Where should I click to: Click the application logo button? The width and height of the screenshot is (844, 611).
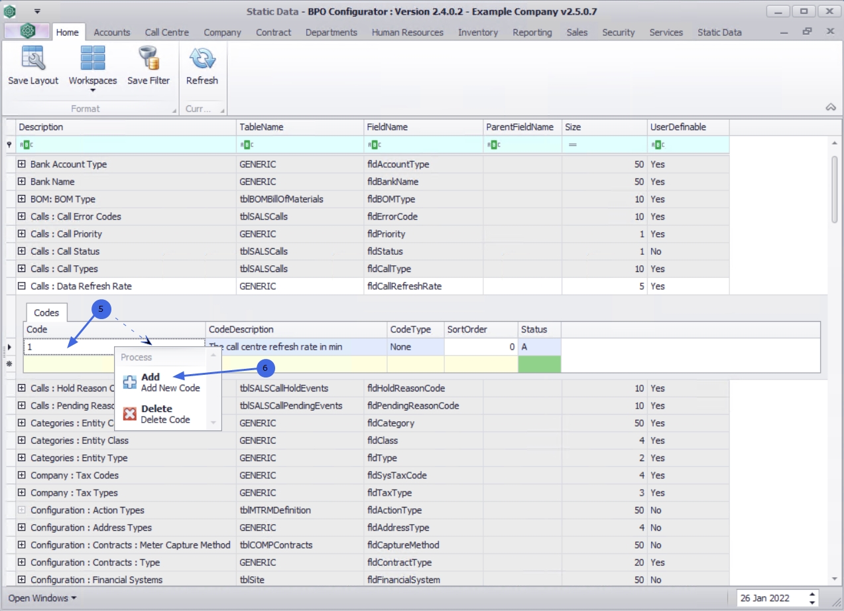pos(27,31)
